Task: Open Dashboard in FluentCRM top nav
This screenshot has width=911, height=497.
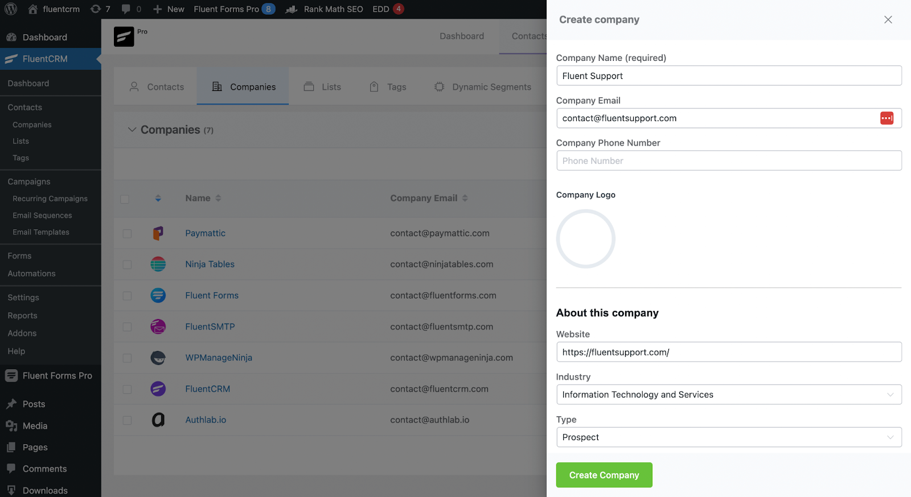Action: (462, 36)
